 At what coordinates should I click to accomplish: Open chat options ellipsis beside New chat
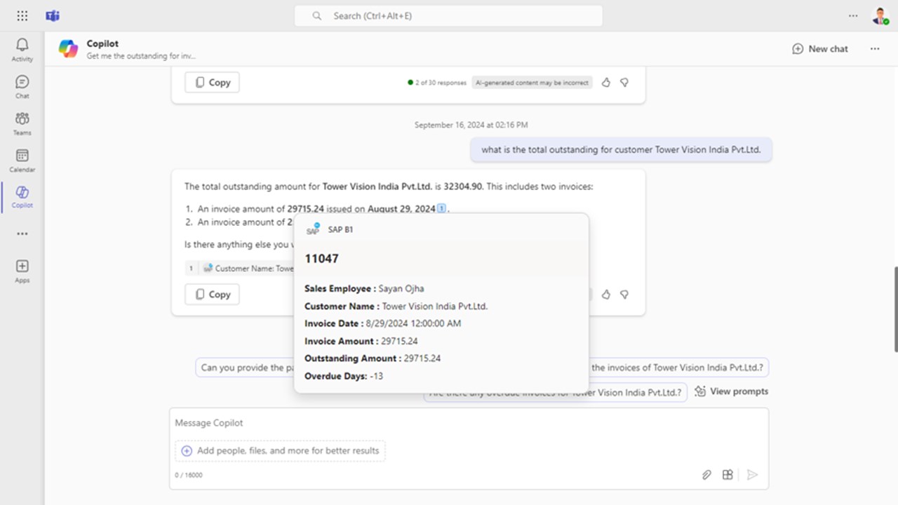(x=875, y=49)
